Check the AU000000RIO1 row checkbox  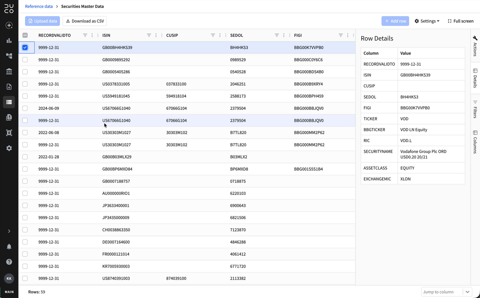pos(25,193)
